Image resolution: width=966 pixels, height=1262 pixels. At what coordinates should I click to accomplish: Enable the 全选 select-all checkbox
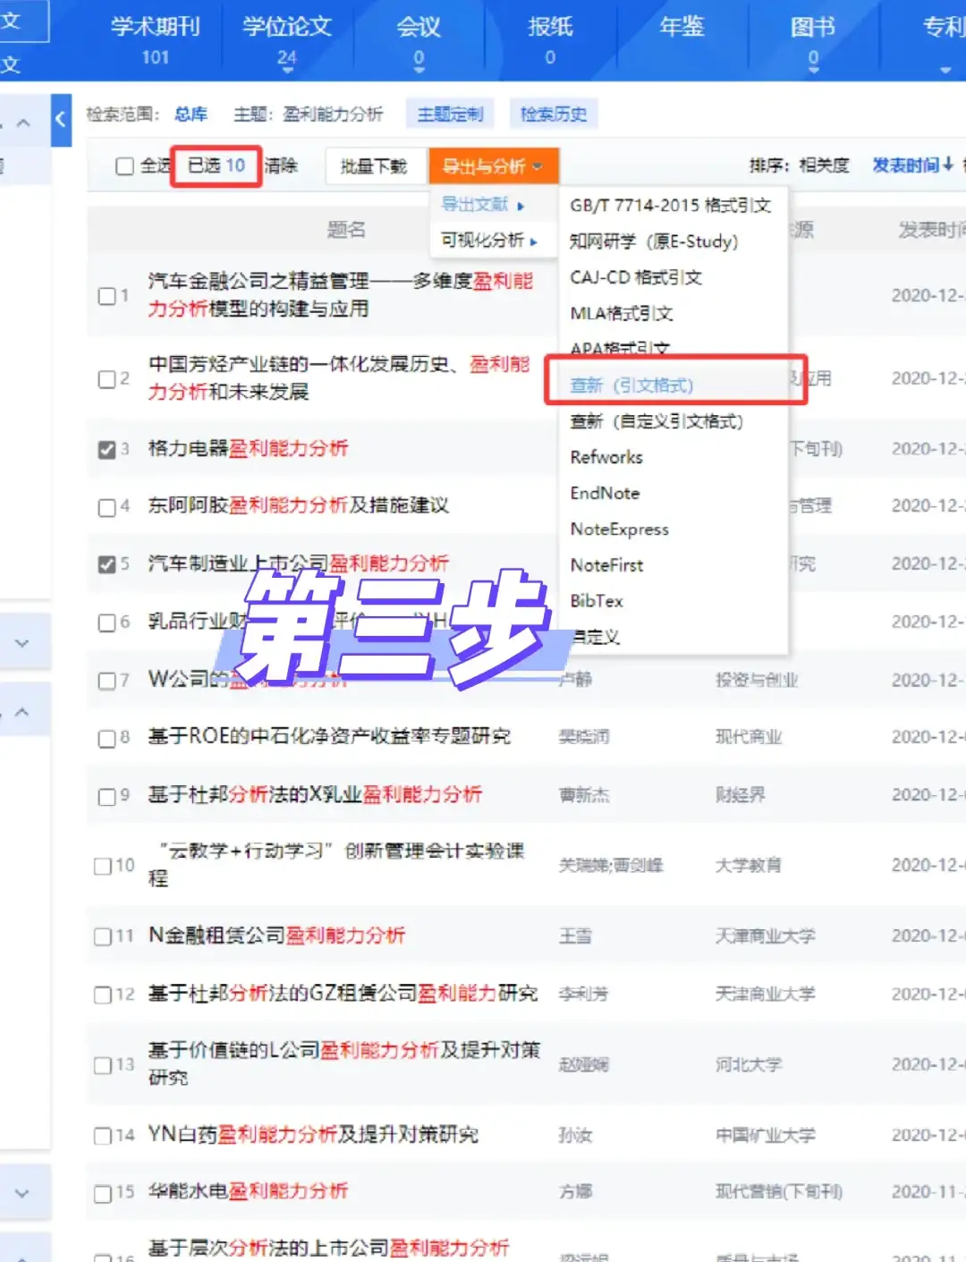pos(124,165)
